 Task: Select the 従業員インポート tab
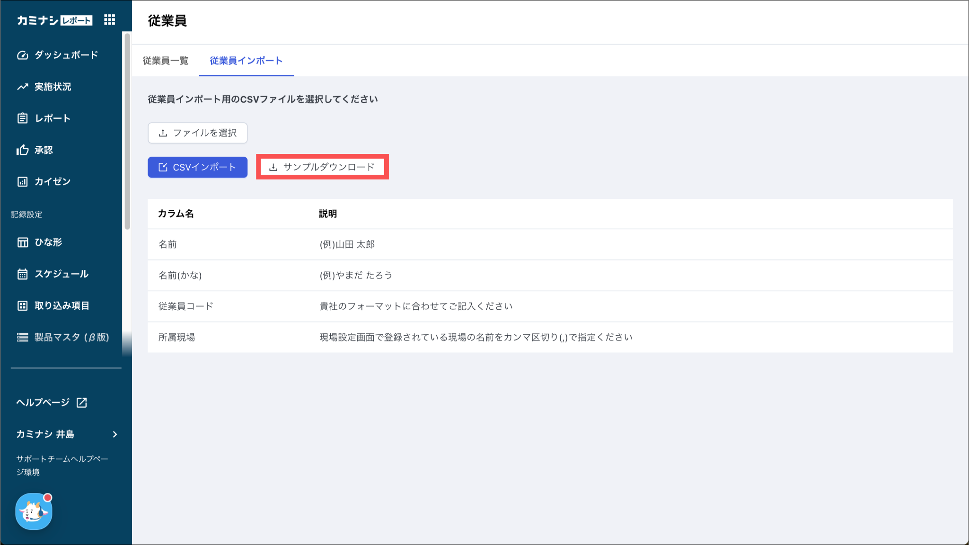(246, 61)
